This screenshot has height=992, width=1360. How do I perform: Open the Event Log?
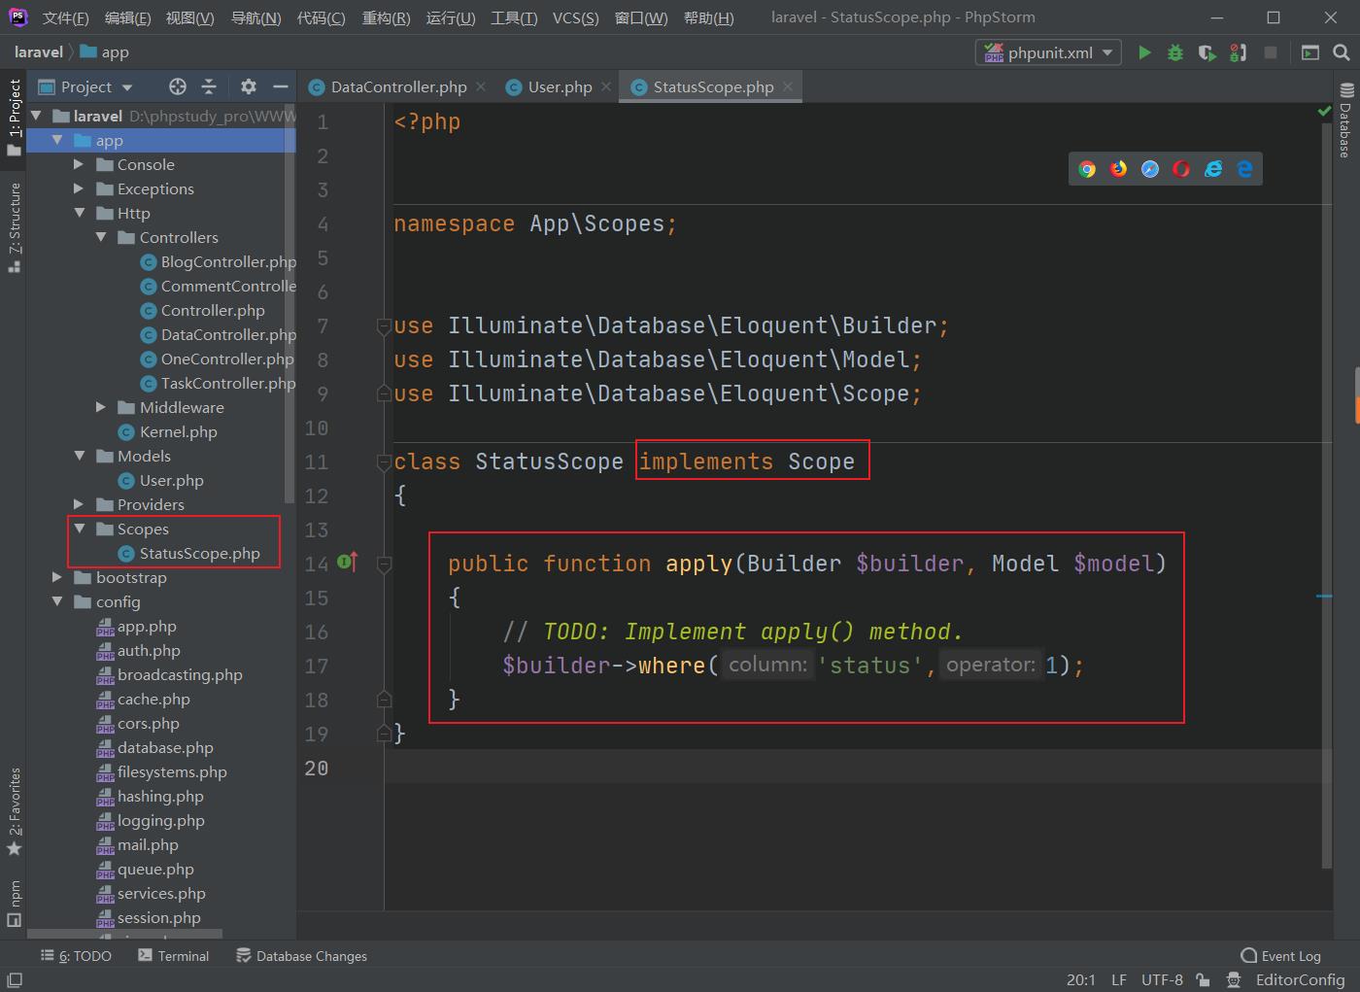pyautogui.click(x=1281, y=956)
